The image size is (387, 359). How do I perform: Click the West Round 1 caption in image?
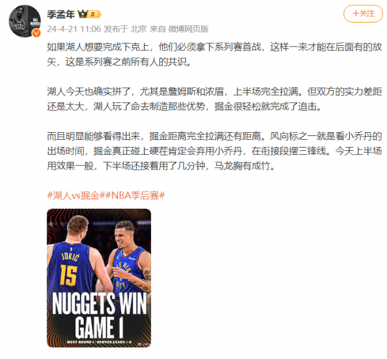[99, 342]
